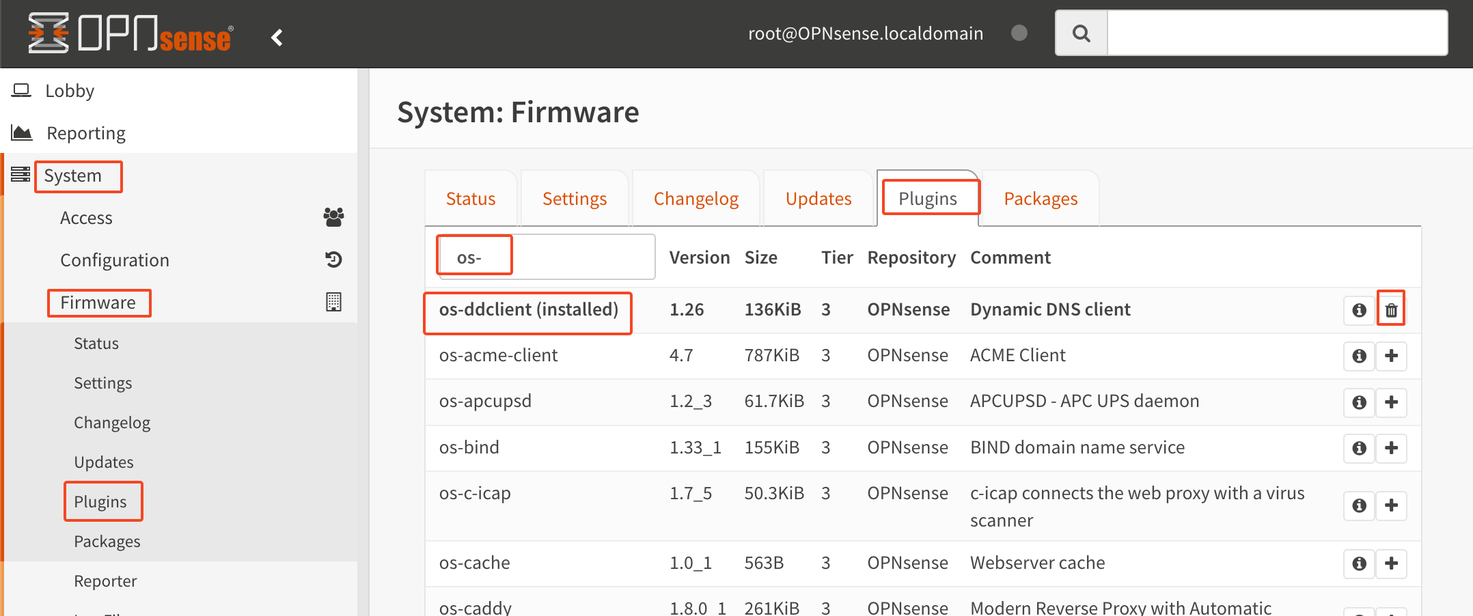This screenshot has width=1473, height=616.
Task: Switch to the Updates tab
Action: (x=818, y=199)
